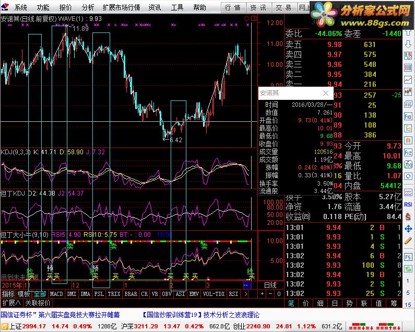Screen dimensions: 415x332
Task: Switch to the 指标 tab
Action: (8, 294)
